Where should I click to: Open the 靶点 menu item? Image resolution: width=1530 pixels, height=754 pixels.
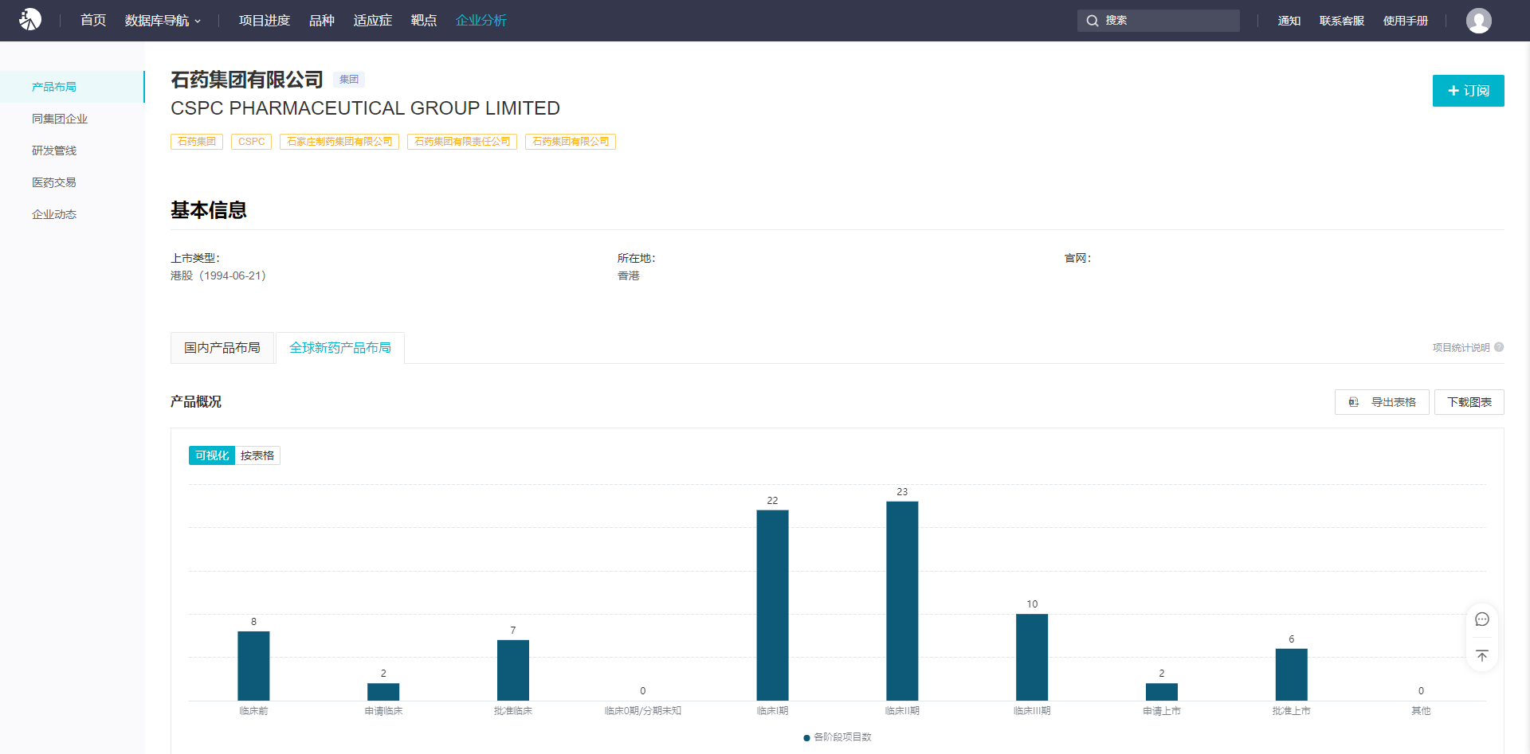(x=424, y=21)
